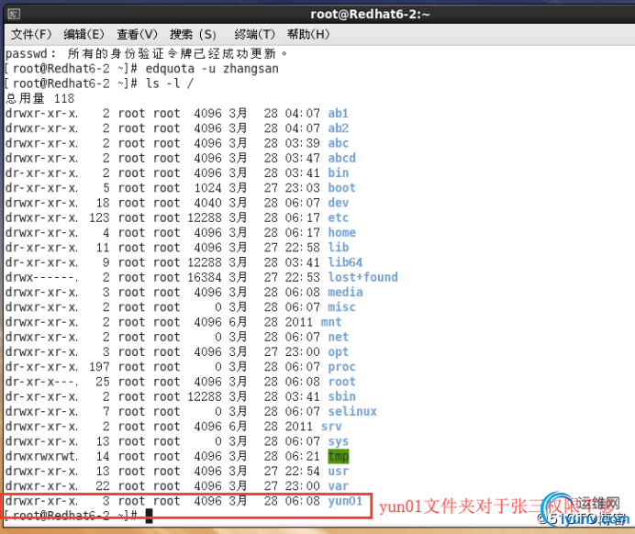Select the boot directory name
This screenshot has height=534, width=635.
click(x=341, y=188)
